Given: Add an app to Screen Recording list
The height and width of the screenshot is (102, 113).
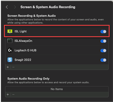Looking at the screenshot, I should (8, 67).
